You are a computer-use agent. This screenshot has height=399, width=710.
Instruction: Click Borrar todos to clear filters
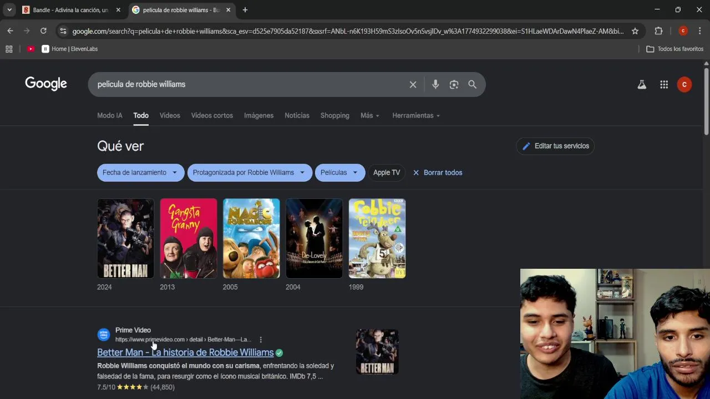pos(438,172)
